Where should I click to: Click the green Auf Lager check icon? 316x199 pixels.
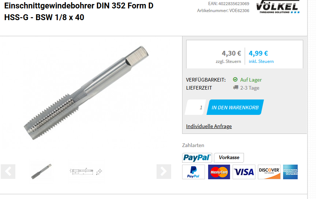(235, 79)
